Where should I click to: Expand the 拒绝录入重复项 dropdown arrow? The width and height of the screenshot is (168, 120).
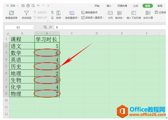pos(104,18)
